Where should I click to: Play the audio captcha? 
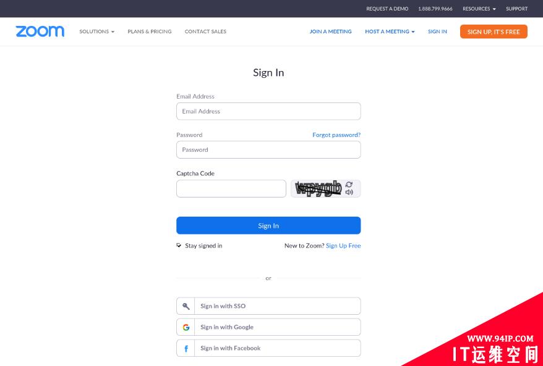349,193
